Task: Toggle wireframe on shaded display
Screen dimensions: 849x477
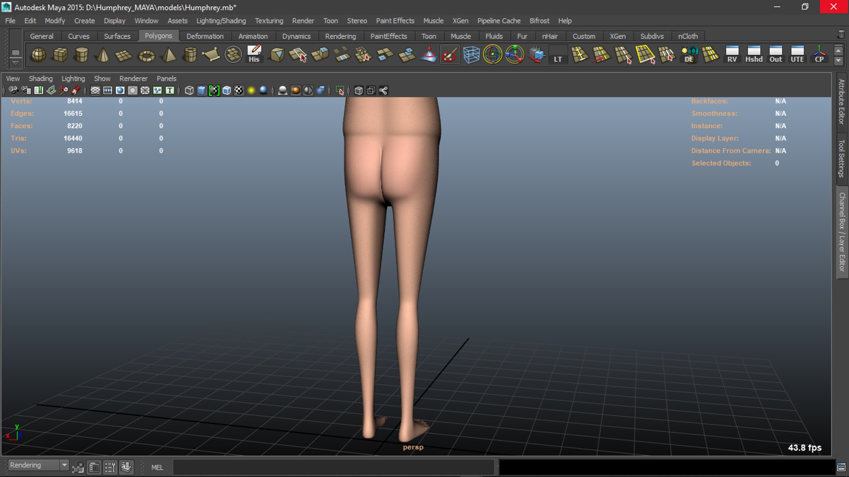Action: coord(226,91)
